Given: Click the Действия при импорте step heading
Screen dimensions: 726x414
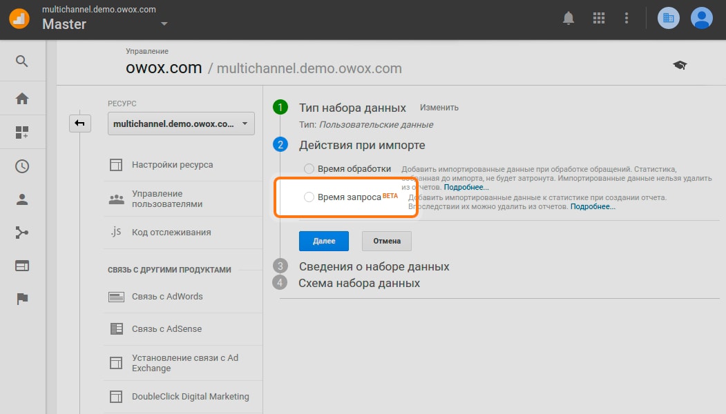Looking at the screenshot, I should pyautogui.click(x=362, y=146).
